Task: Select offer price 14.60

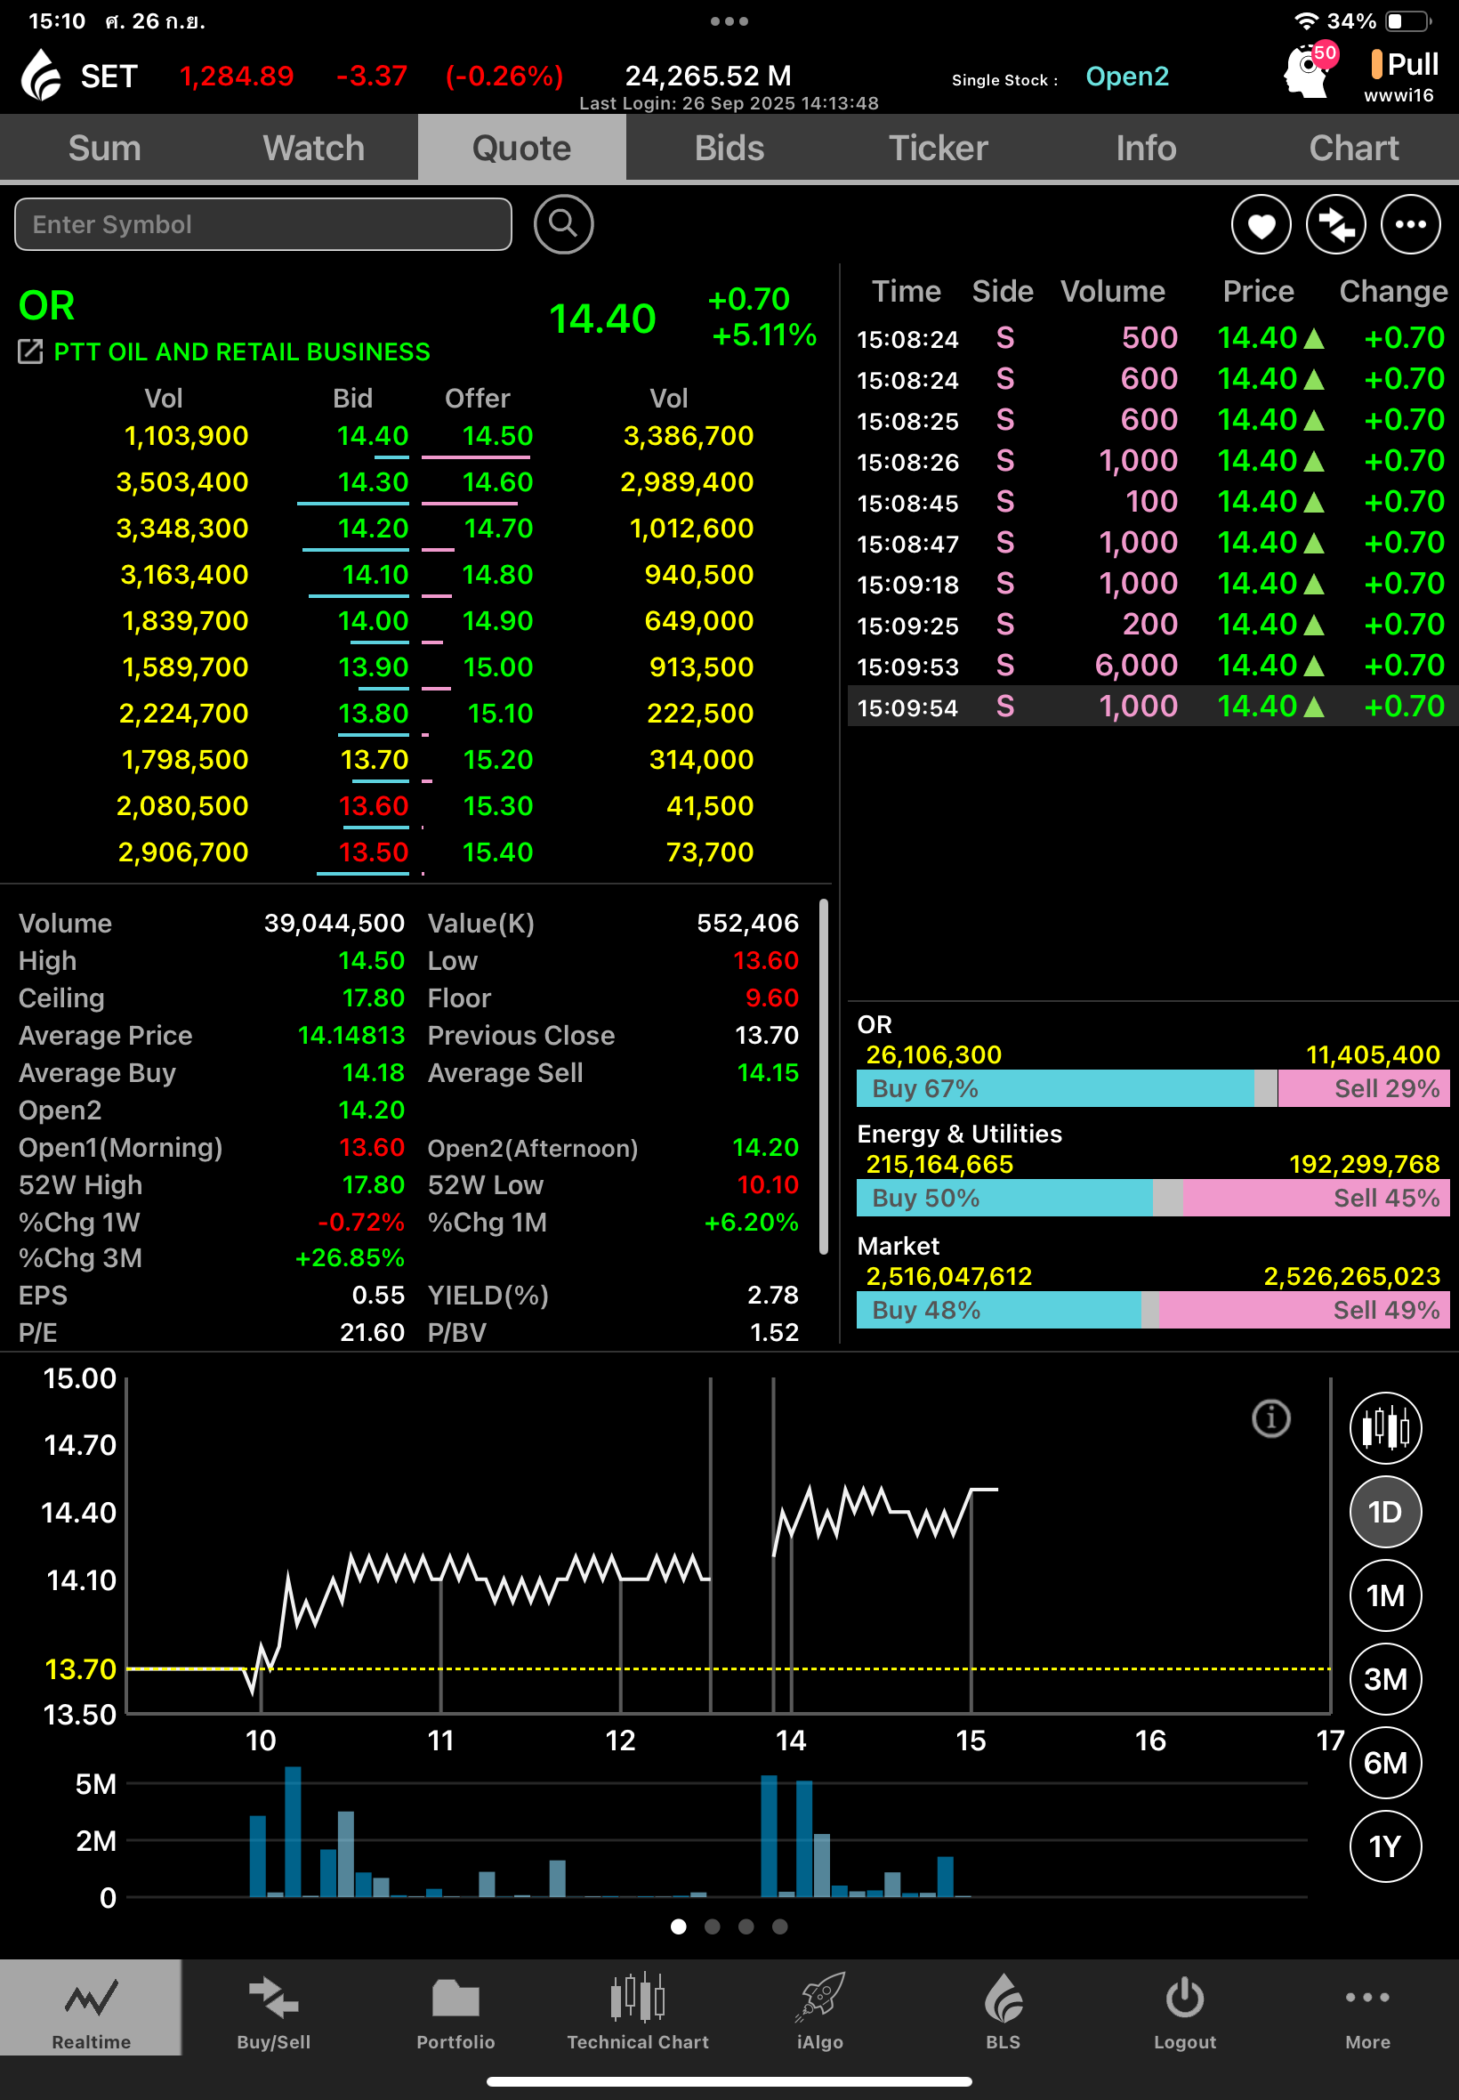Action: (x=497, y=481)
